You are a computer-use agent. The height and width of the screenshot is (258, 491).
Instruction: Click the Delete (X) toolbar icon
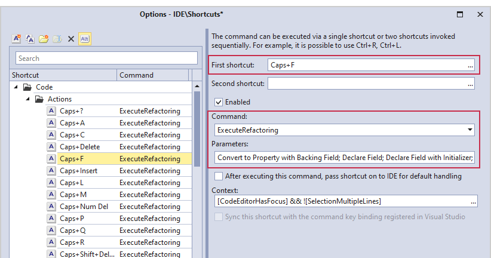click(x=70, y=39)
